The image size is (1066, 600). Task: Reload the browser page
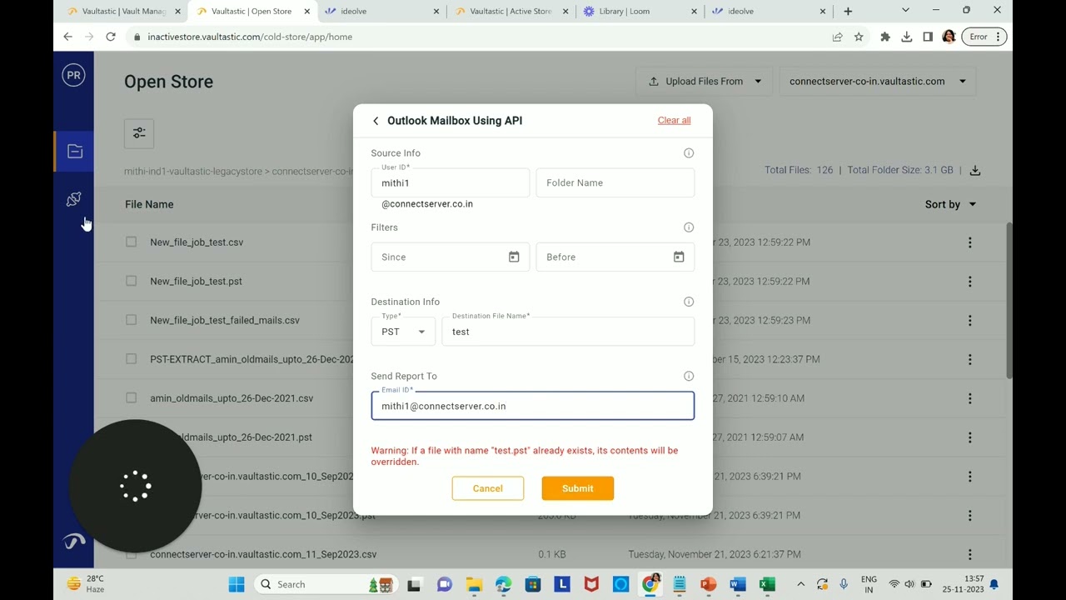[x=111, y=37]
